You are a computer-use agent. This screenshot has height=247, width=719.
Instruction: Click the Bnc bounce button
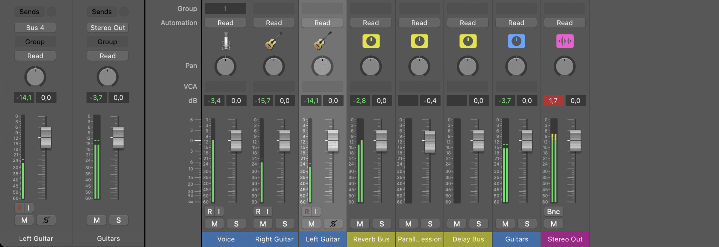[553, 212]
